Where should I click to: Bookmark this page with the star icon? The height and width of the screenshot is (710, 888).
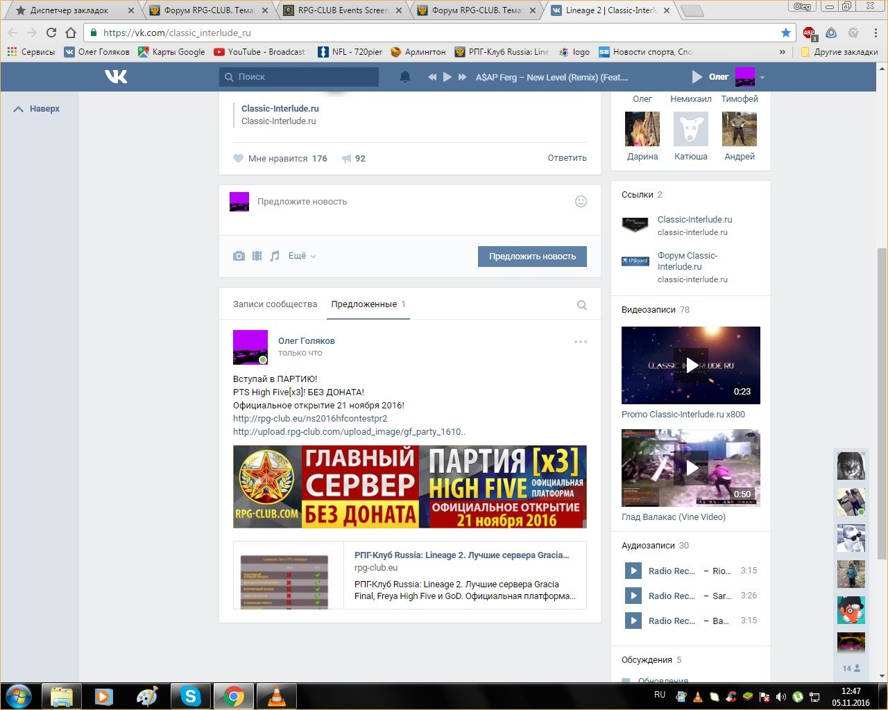(786, 33)
